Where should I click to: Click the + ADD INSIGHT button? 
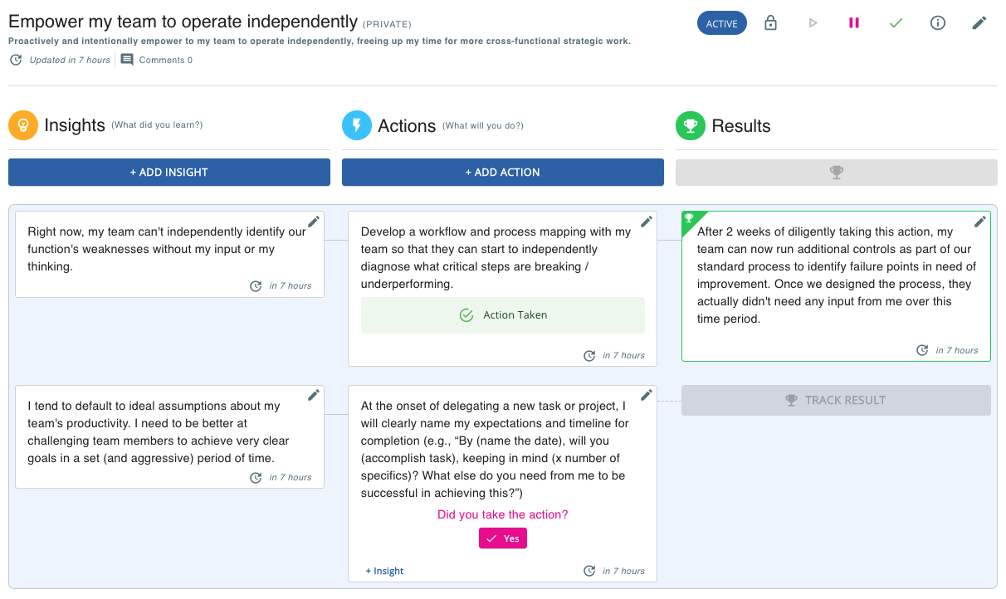(169, 173)
